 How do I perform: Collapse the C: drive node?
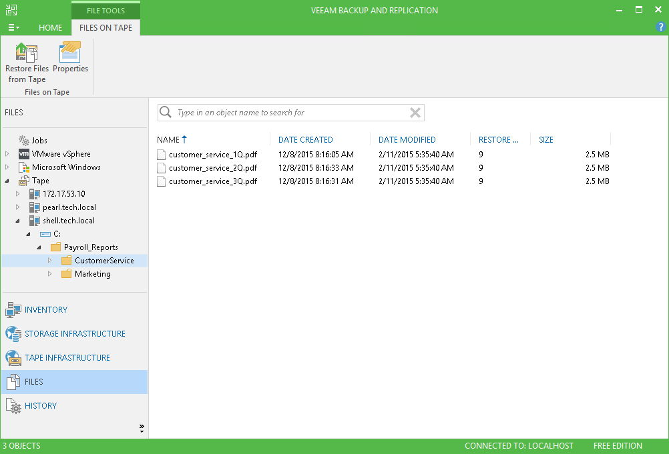(29, 234)
